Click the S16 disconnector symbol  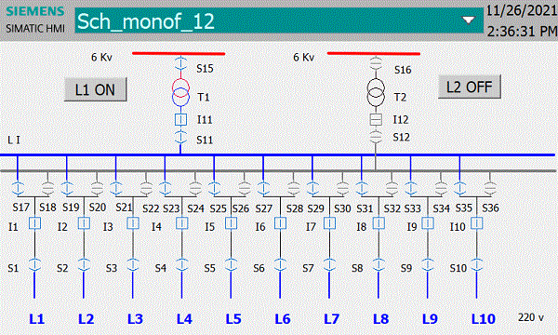(x=376, y=64)
